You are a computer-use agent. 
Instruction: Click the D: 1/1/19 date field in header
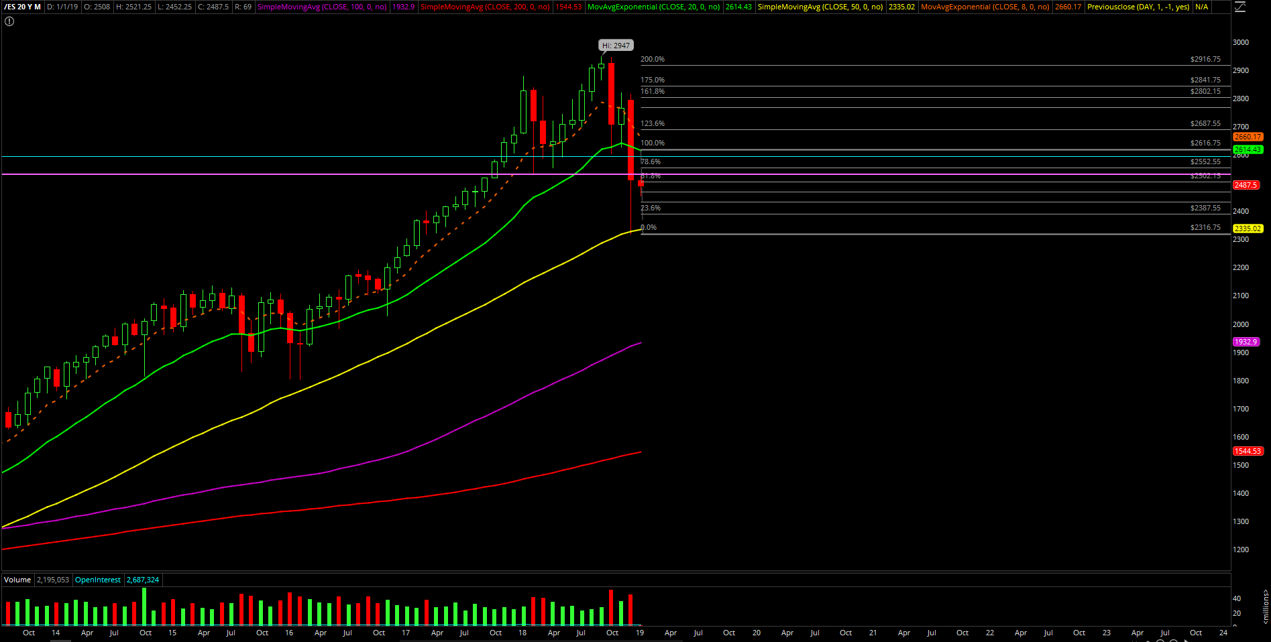click(x=62, y=7)
